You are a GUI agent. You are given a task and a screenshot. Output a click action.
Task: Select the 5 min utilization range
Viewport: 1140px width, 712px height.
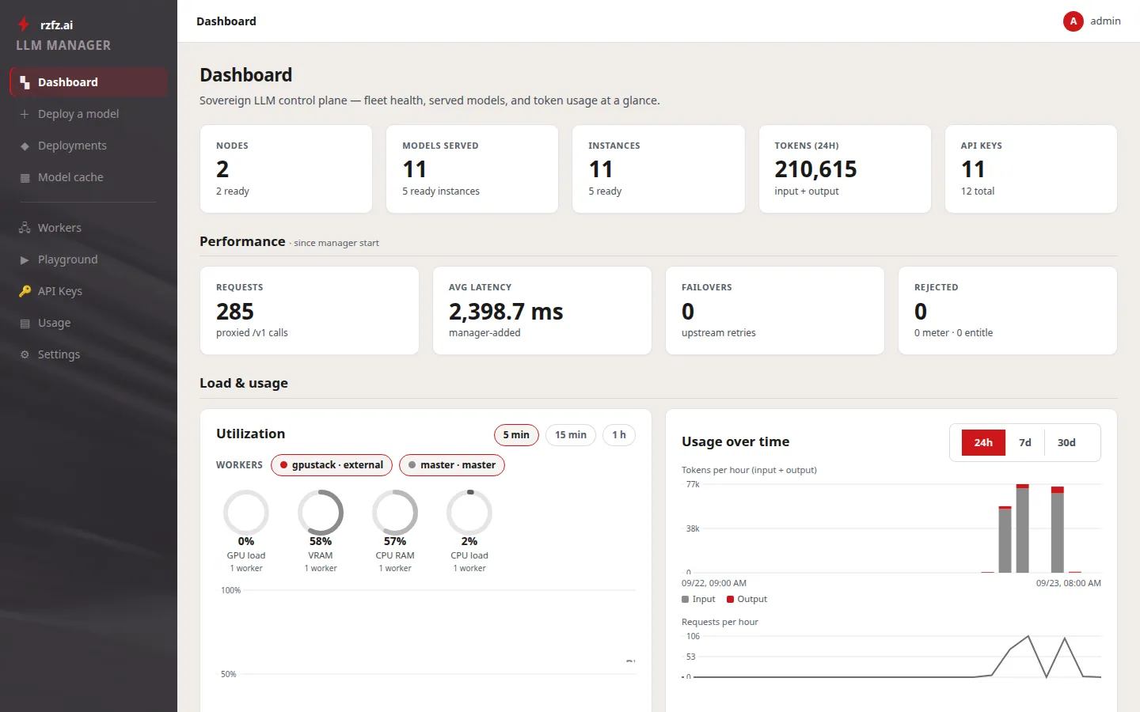[516, 435]
